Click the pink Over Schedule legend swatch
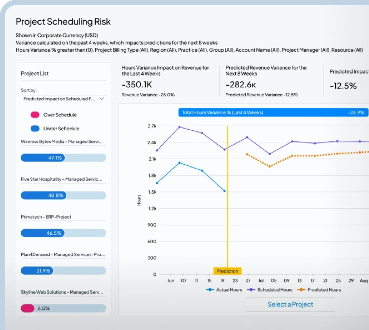 35,115
